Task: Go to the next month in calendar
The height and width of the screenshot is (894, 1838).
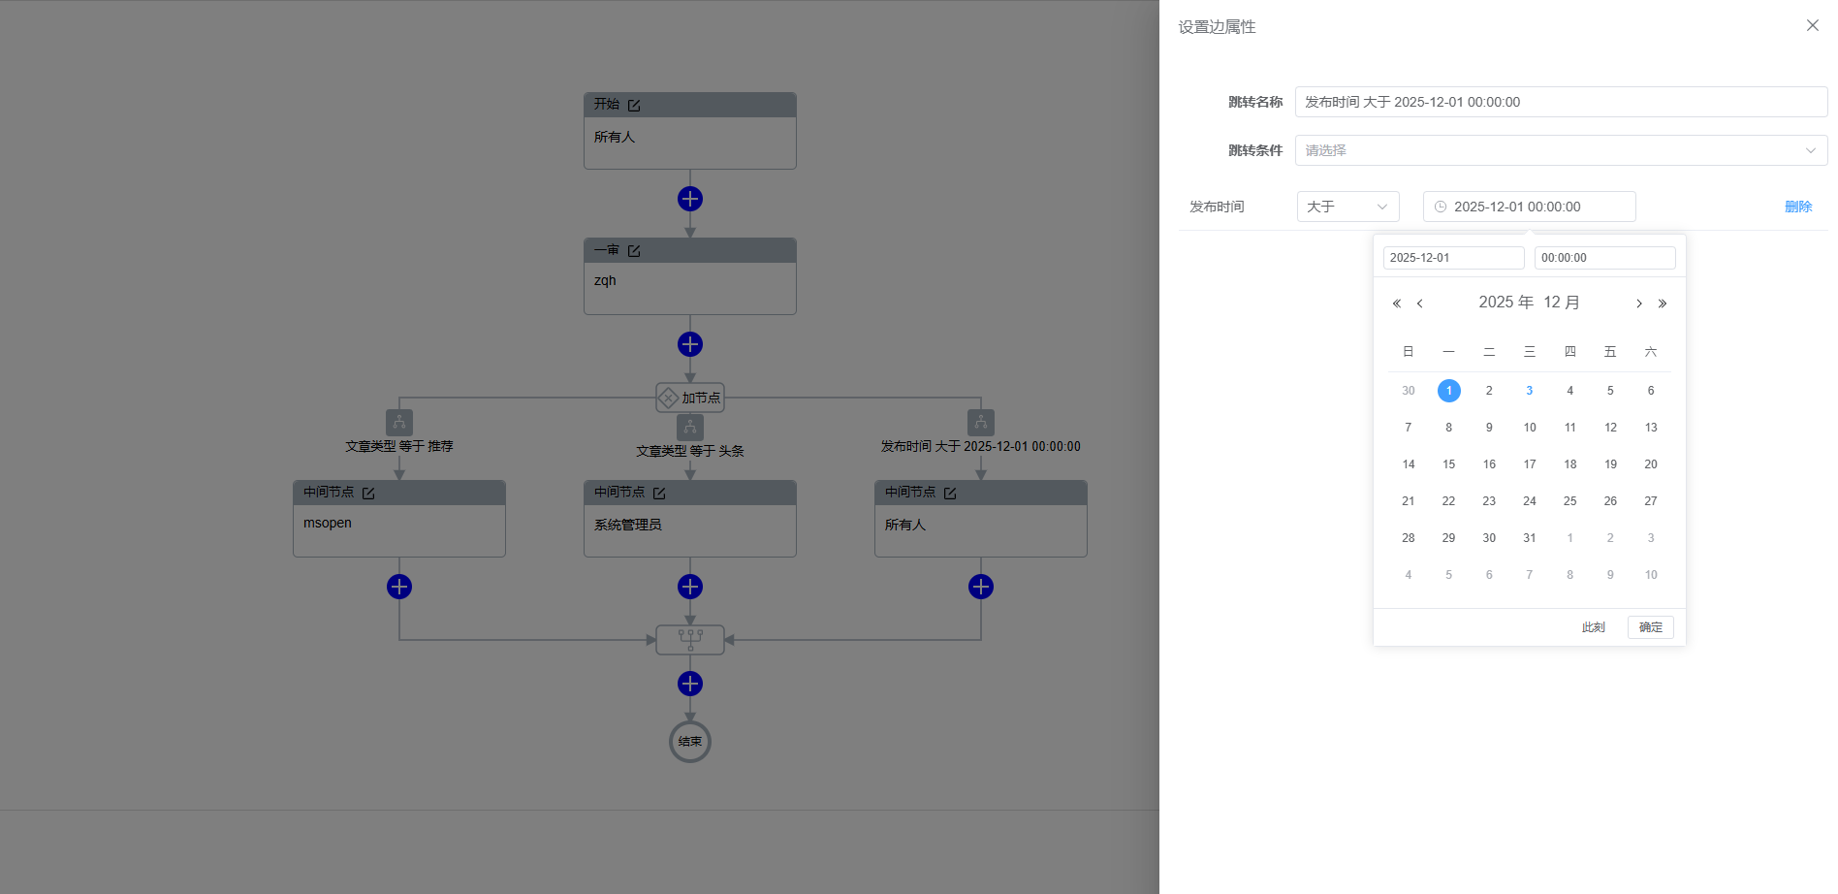Action: click(1639, 303)
